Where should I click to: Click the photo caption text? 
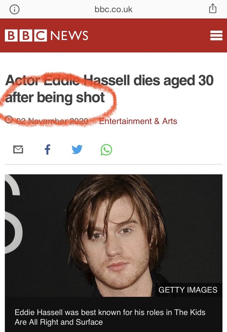tap(110, 317)
